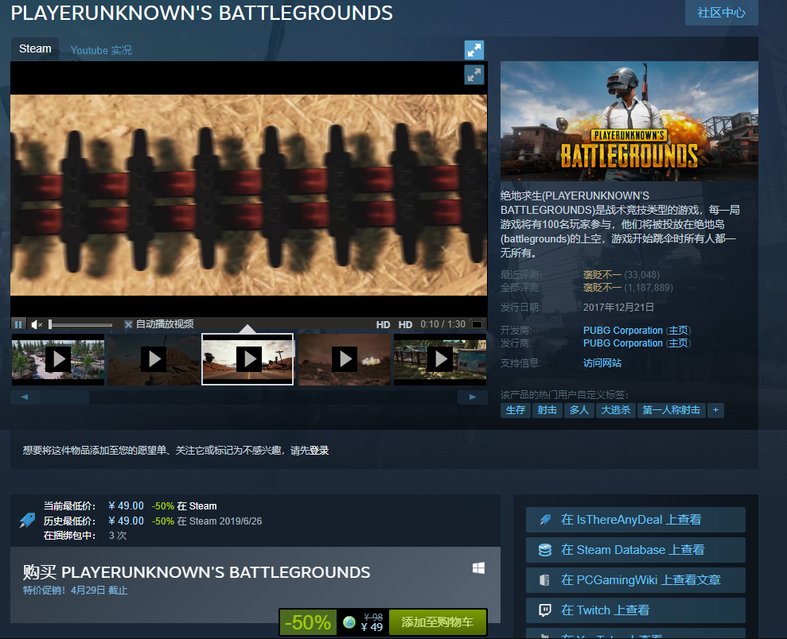Click the 登录 login link
The width and height of the screenshot is (787, 639).
tap(319, 450)
